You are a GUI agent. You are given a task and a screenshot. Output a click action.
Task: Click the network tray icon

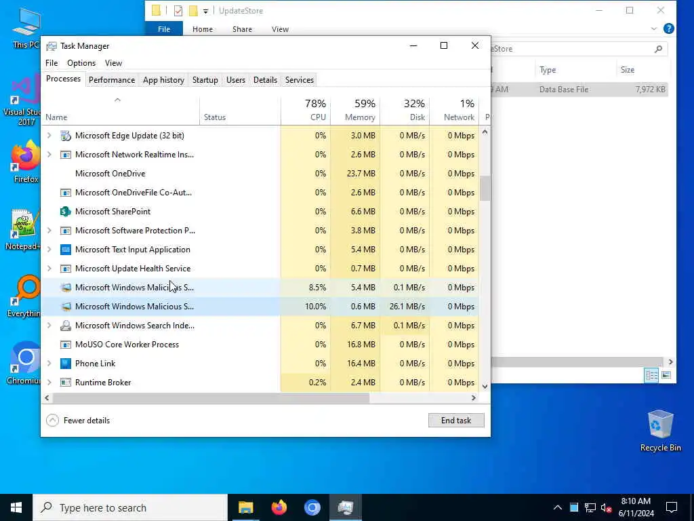tap(590, 507)
